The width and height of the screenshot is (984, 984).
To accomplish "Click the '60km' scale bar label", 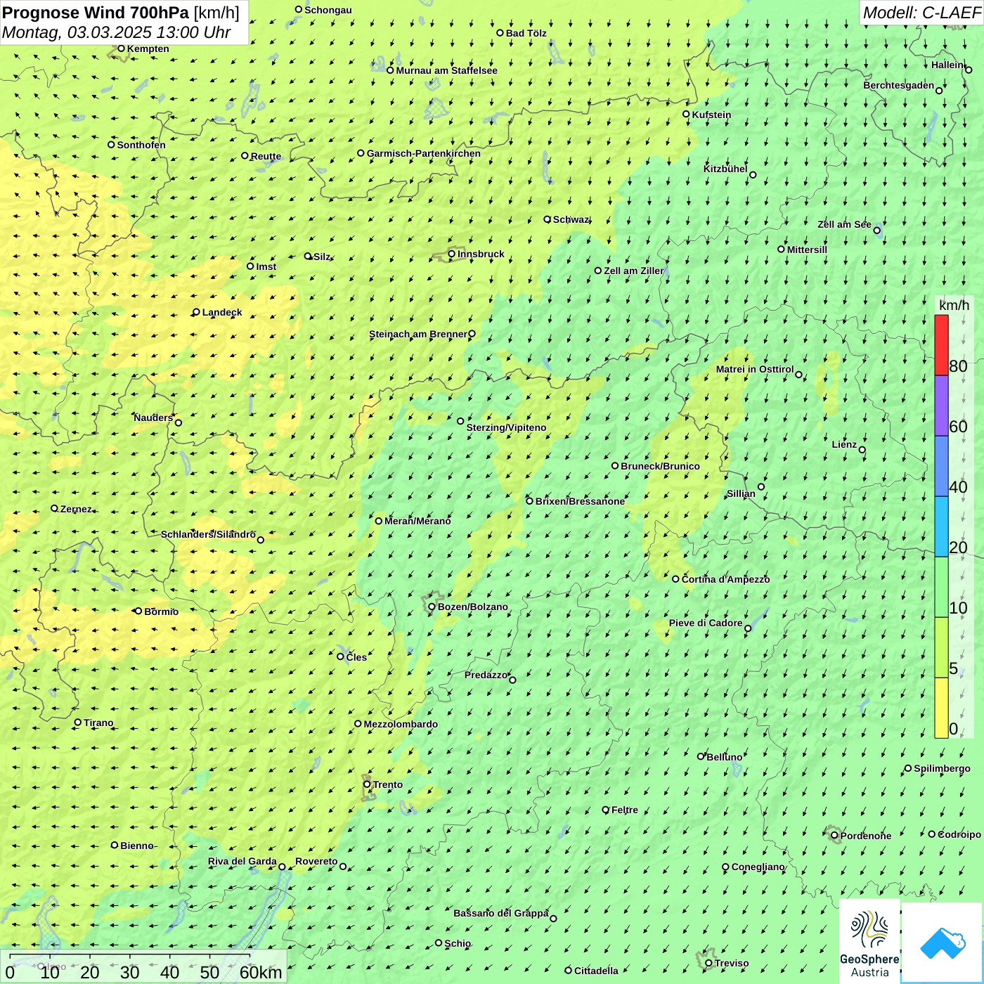I will click(261, 972).
